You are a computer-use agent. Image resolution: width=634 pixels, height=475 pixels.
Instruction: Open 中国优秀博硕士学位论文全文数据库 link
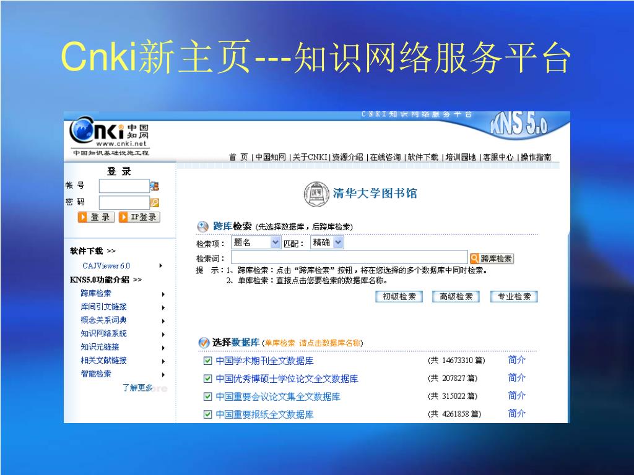[x=287, y=379]
